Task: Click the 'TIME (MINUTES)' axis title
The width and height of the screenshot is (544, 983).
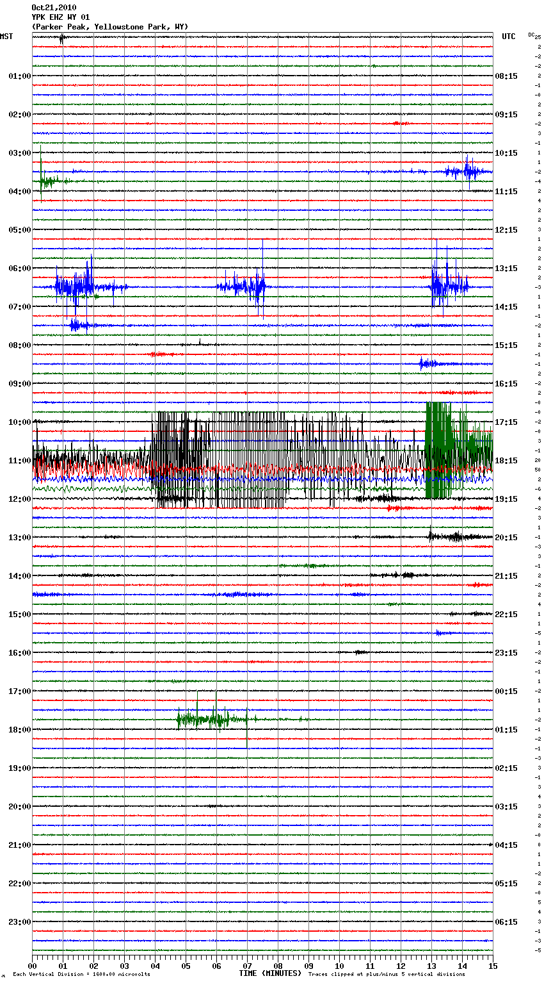Action: coord(270,973)
